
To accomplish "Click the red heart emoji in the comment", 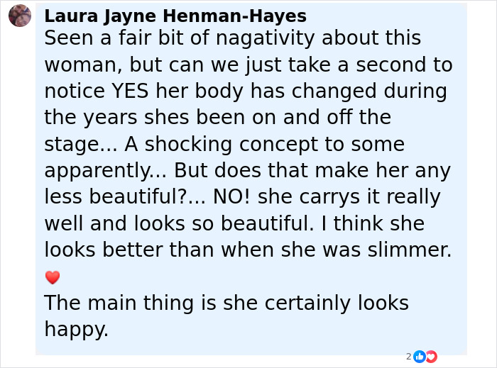I will point(52,277).
